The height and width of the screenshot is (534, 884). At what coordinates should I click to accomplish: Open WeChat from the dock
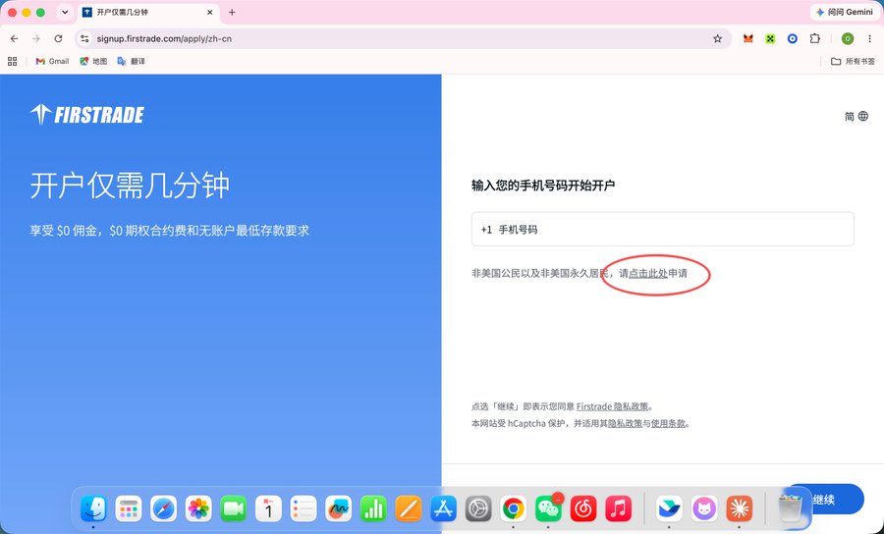(x=548, y=509)
